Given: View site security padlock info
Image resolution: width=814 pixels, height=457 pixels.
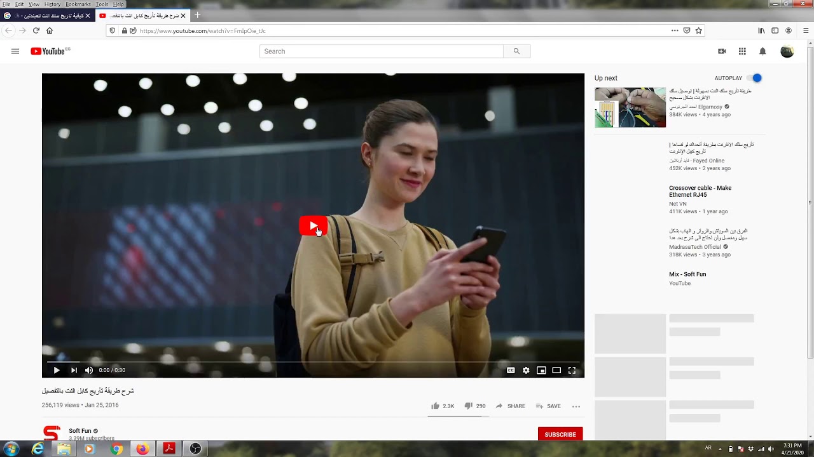Looking at the screenshot, I should (125, 30).
